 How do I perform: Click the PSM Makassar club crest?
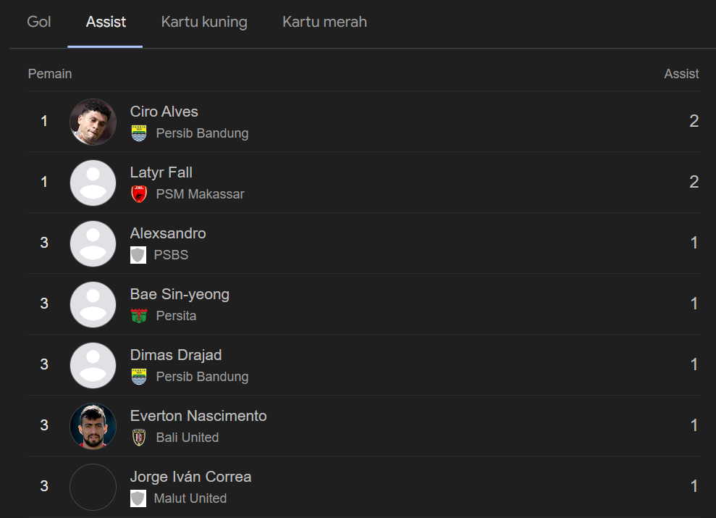(138, 194)
